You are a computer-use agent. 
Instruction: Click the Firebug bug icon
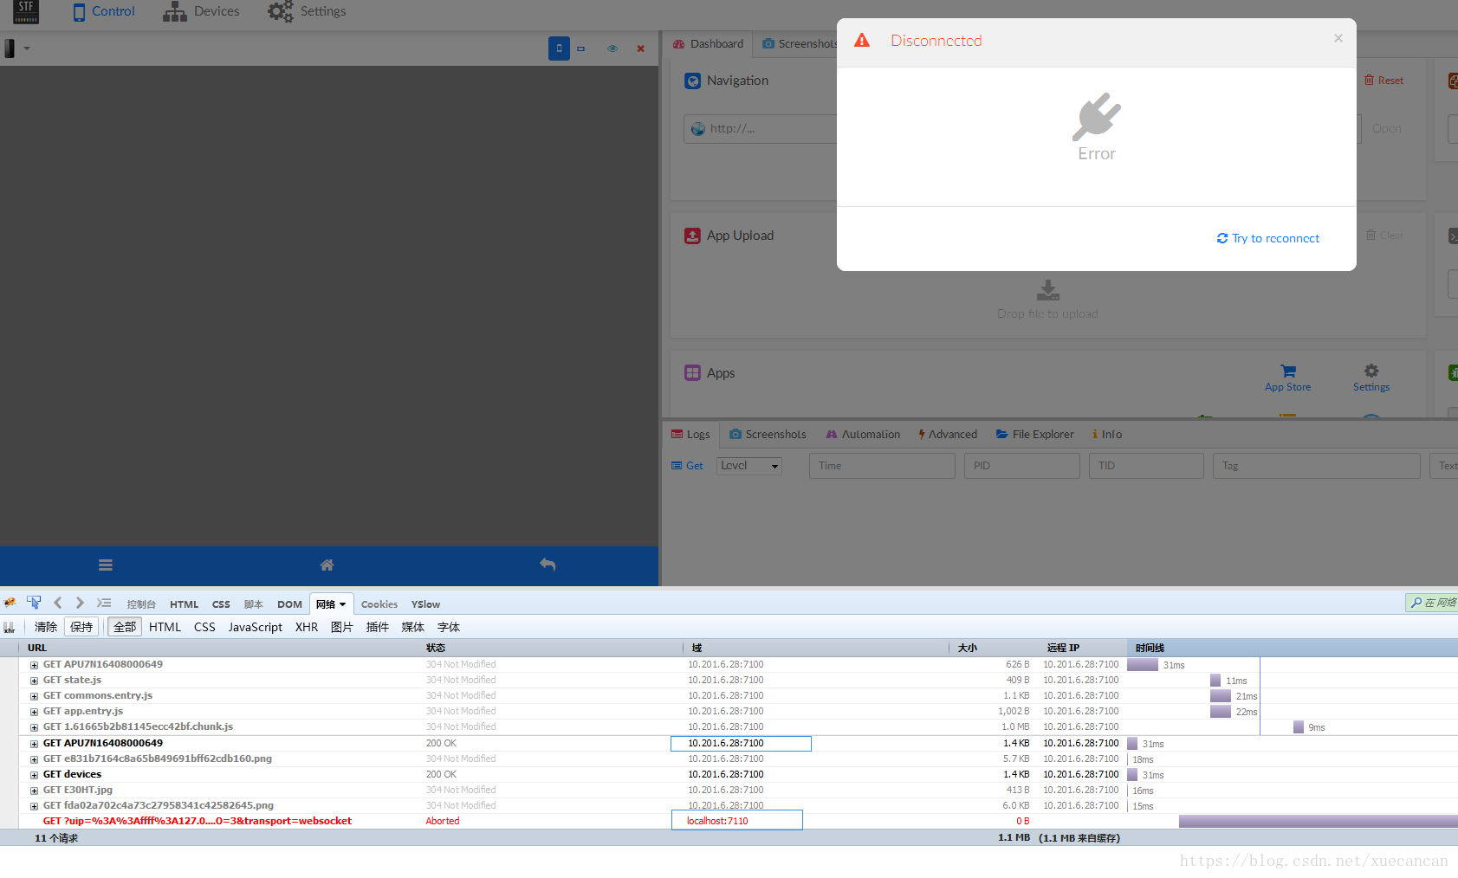click(x=10, y=603)
